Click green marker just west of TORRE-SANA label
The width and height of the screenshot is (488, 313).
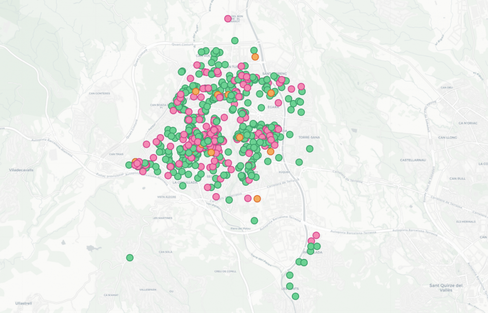(290, 135)
